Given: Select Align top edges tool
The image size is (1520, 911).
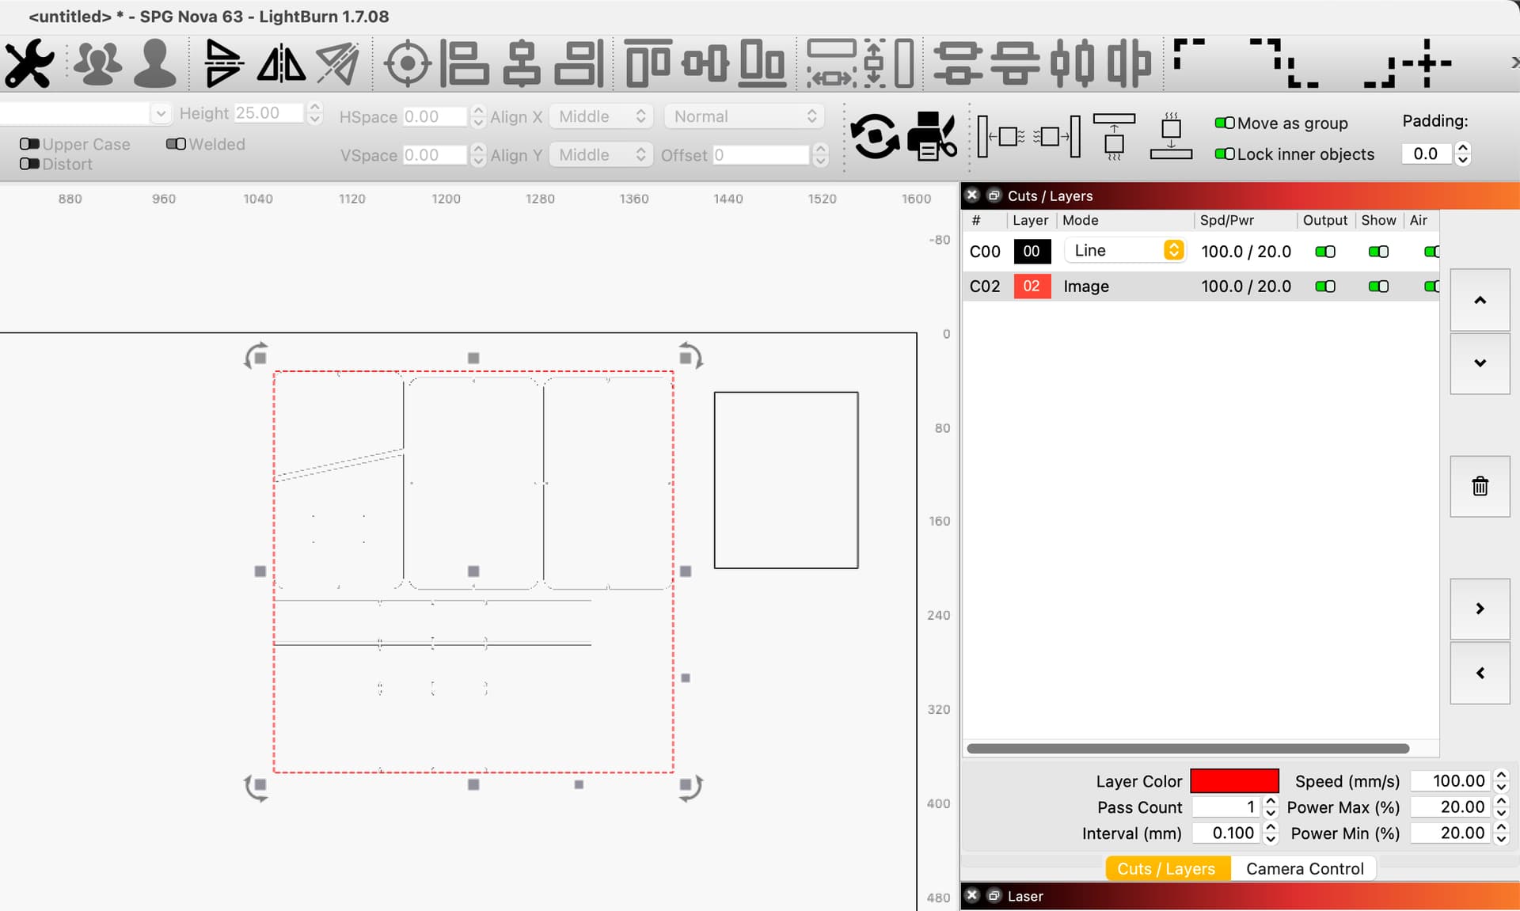Looking at the screenshot, I should point(648,63).
